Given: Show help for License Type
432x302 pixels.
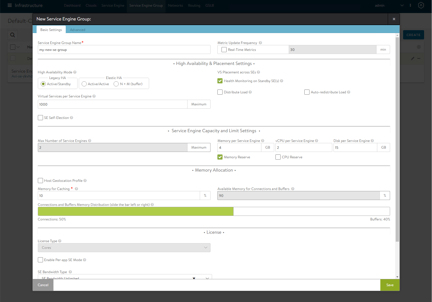Looking at the screenshot, I should 60,241.
